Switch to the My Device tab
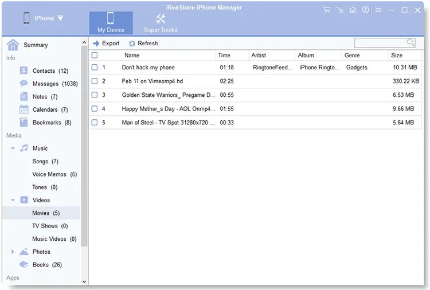The width and height of the screenshot is (430, 290). click(111, 23)
